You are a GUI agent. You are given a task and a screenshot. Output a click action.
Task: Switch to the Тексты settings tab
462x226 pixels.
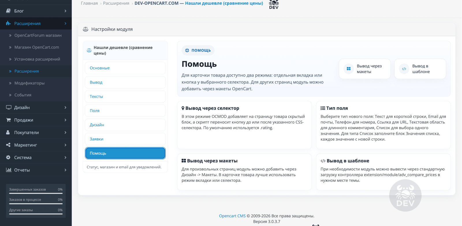point(125,96)
